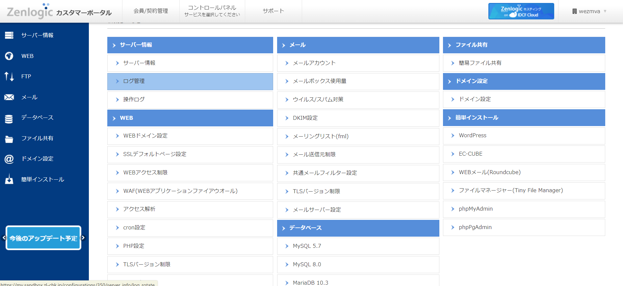The width and height of the screenshot is (623, 286).
Task: Open the サポート menu
Action: [x=273, y=11]
